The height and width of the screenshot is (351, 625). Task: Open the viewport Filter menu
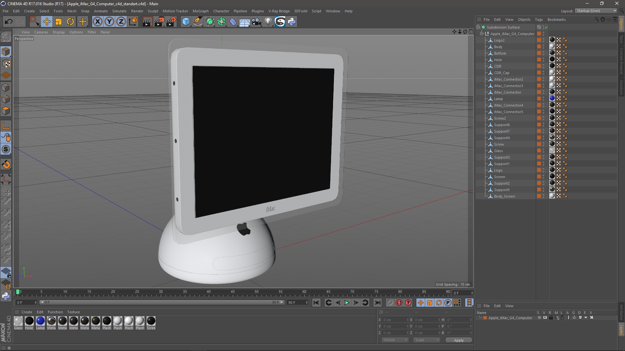[92, 32]
